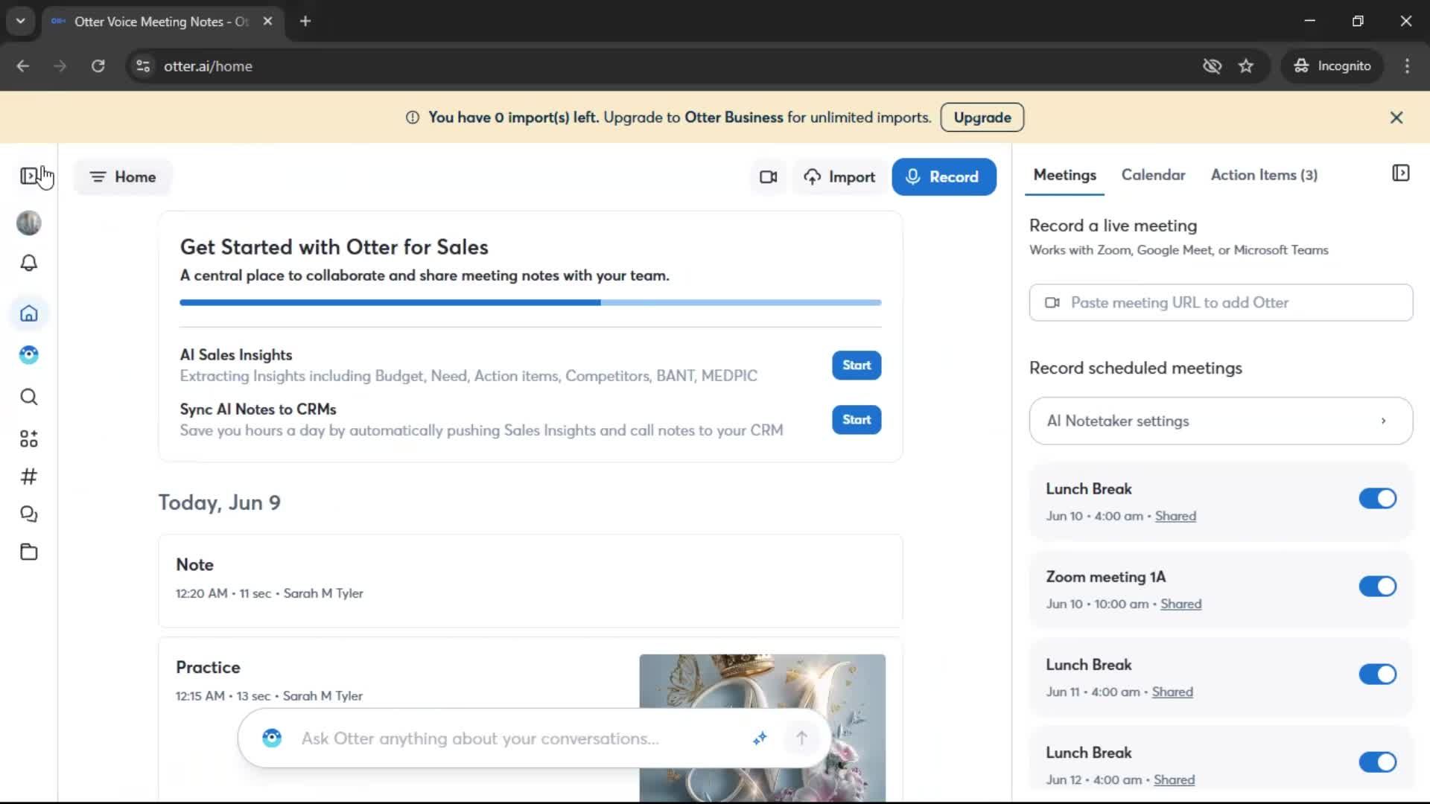Screen dimensions: 1430x804
Task: Go to Home via sidebar house icon
Action: coord(28,313)
